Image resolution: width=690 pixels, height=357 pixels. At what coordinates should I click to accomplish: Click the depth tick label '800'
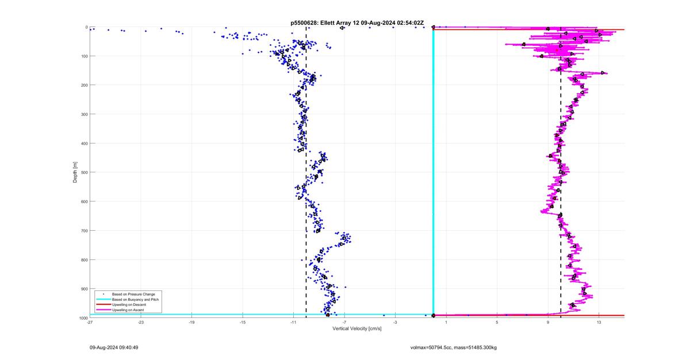[x=84, y=259]
